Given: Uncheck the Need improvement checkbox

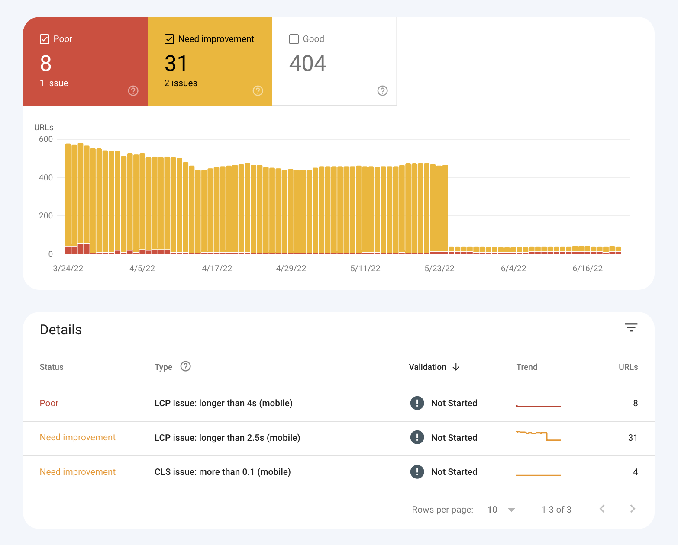Looking at the screenshot, I should [x=169, y=39].
